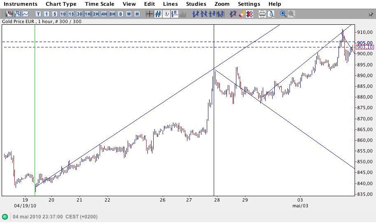Click the pin icon at toolbar right
Image resolution: width=376 pixels, height=223 pixels.
tap(370, 14)
